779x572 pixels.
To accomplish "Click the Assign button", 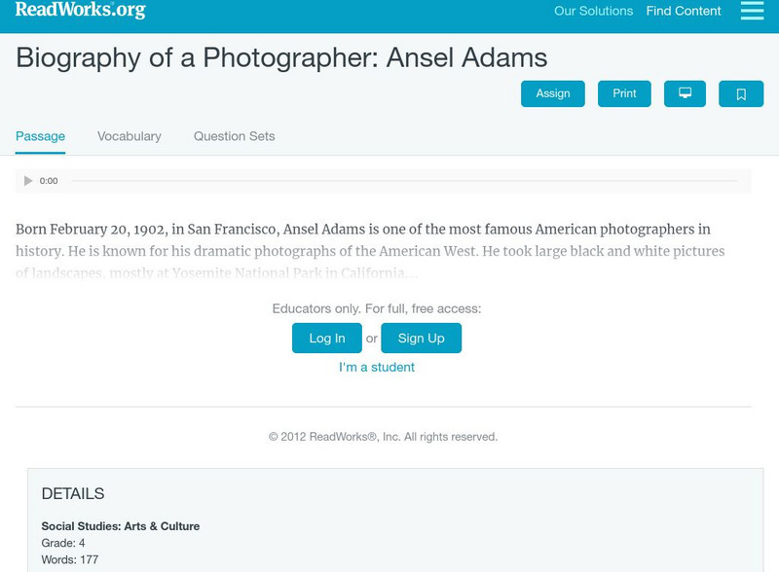I will (552, 93).
